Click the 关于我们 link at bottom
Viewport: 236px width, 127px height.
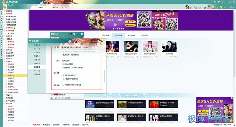click(86, 125)
